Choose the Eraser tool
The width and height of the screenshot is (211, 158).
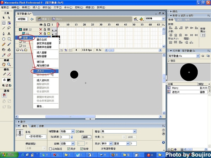pyautogui.click(x=9, y=55)
